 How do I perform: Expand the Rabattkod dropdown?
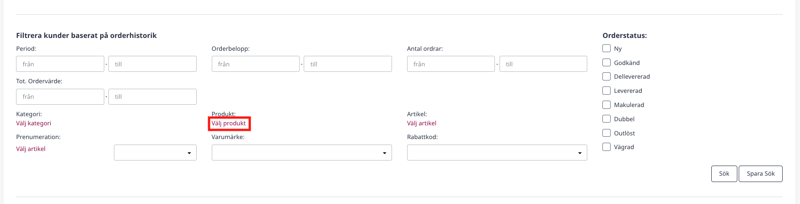497,153
